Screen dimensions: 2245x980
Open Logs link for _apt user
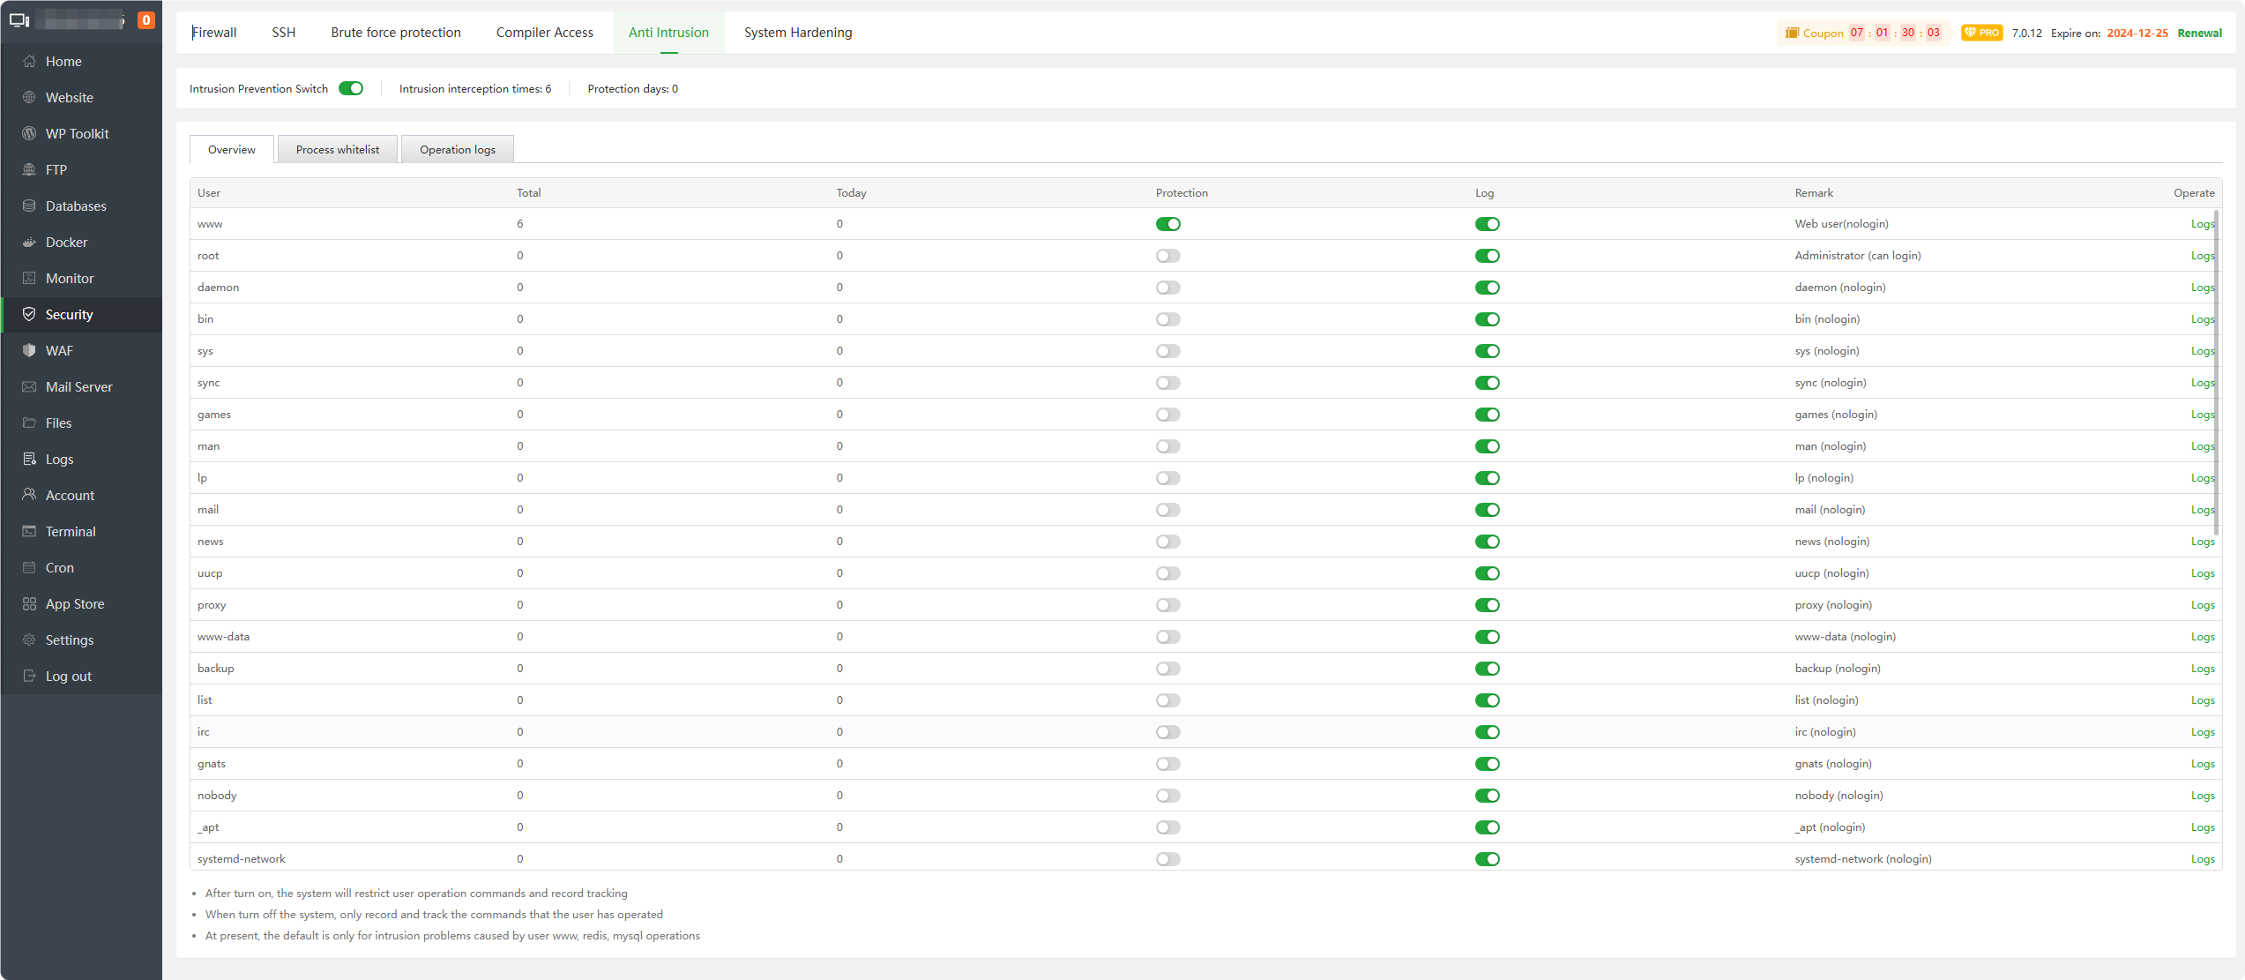pos(2203,827)
